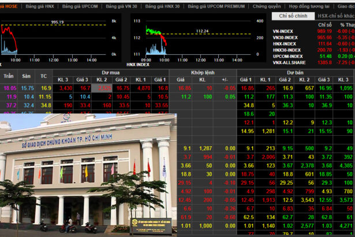Click the Khớp lệnh group header
355x237 pixels.
pos(203,73)
